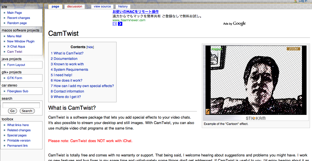Jump to contents item Documentation
This screenshot has width=312, height=161.
[x=64, y=59]
